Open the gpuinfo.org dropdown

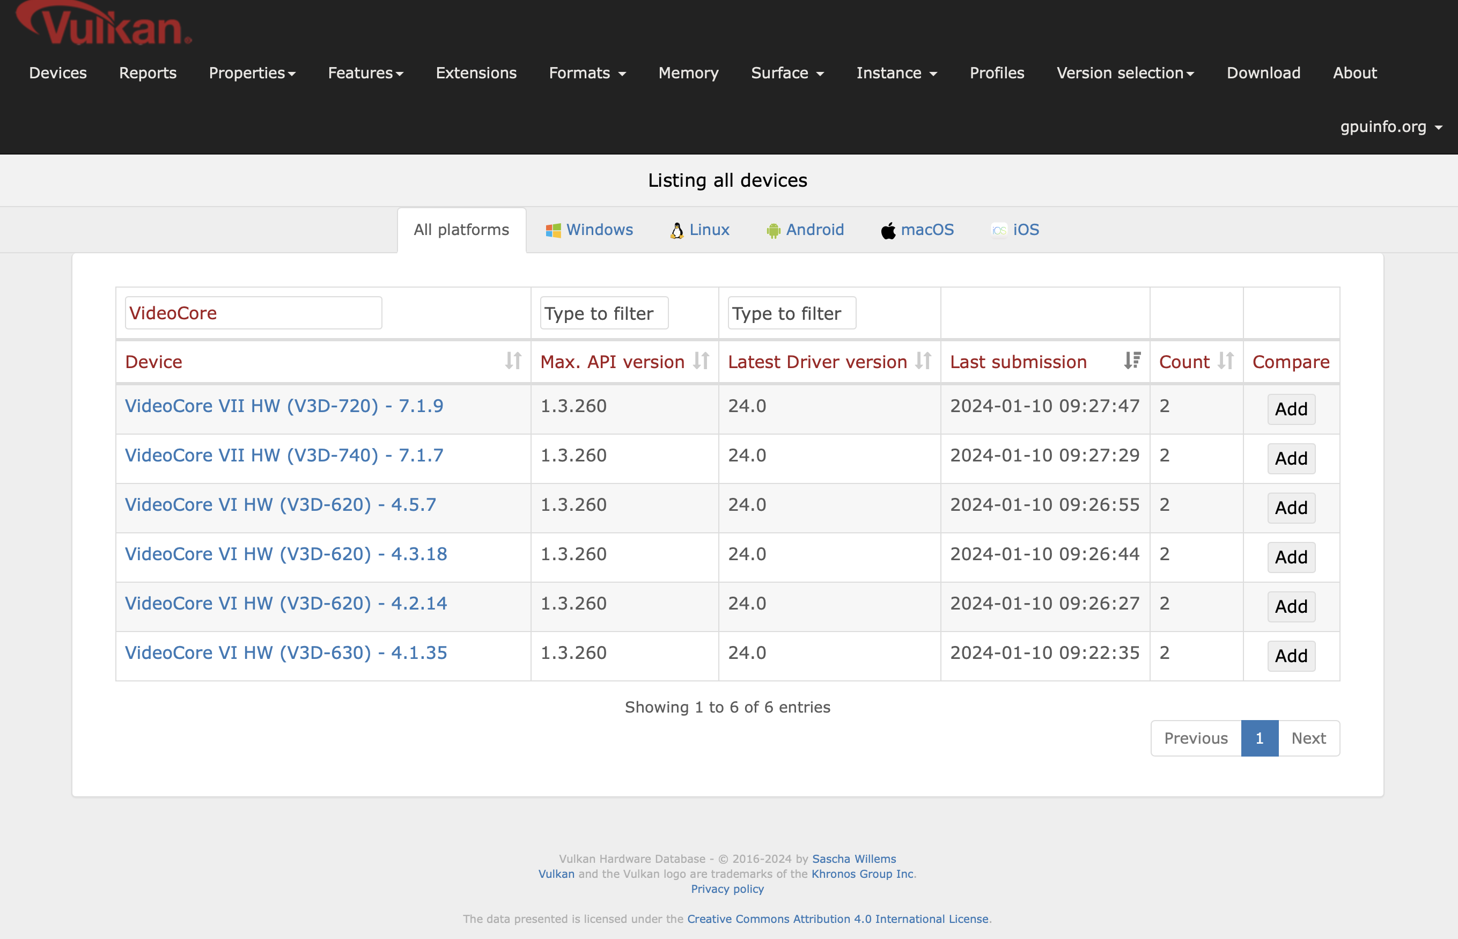point(1390,127)
